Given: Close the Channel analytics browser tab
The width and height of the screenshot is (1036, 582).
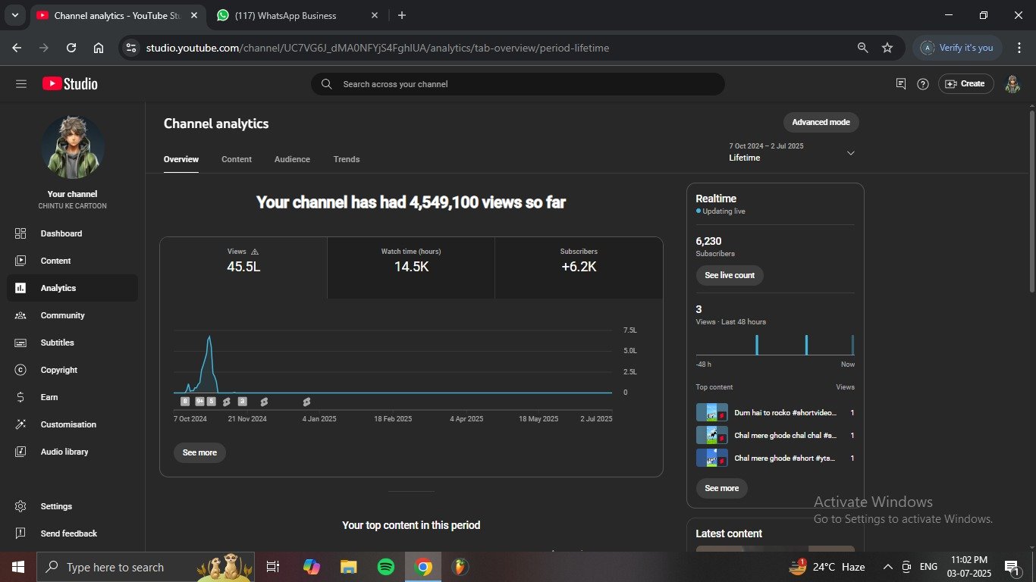Looking at the screenshot, I should (x=193, y=15).
